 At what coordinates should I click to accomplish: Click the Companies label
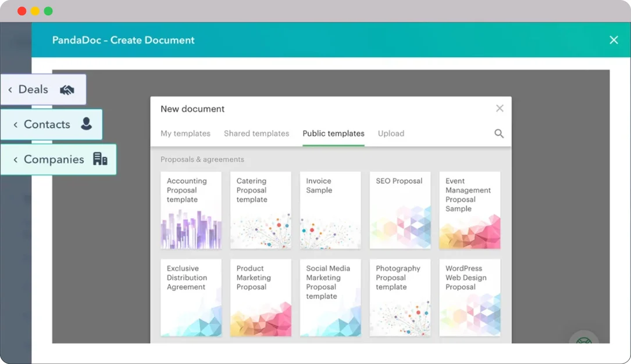(x=54, y=159)
